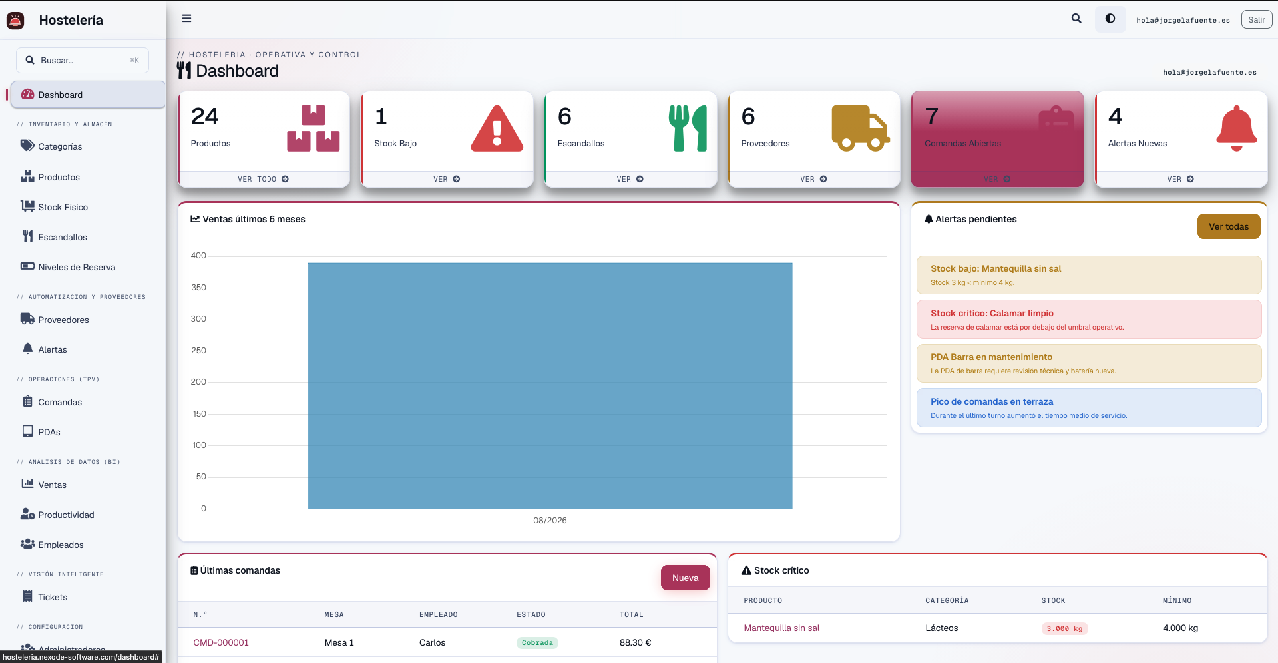Click the boxes icon on Productos card
Screen dimensions: 1278x663
pos(314,128)
